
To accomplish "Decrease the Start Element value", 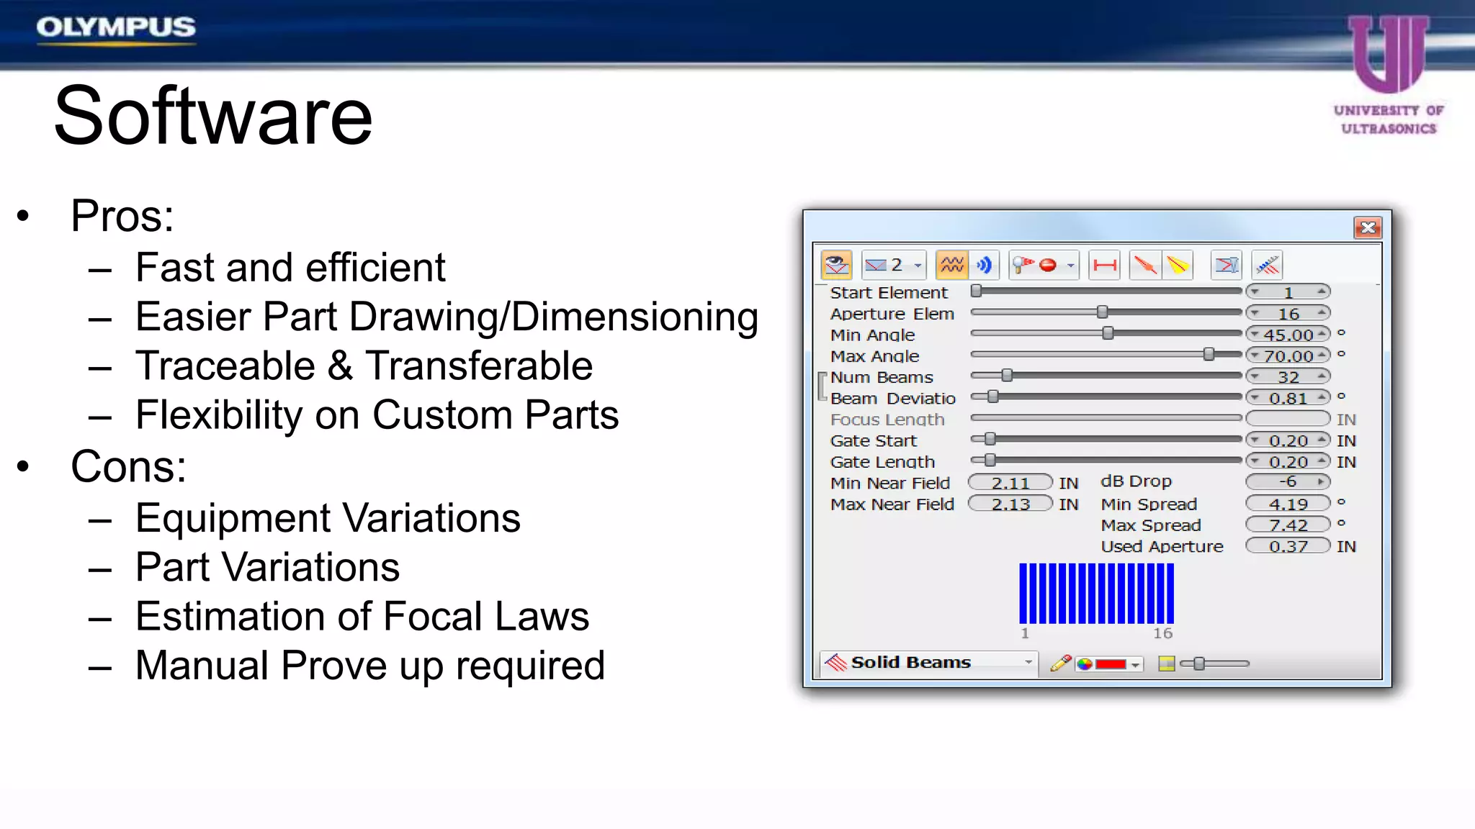I will 1256,291.
